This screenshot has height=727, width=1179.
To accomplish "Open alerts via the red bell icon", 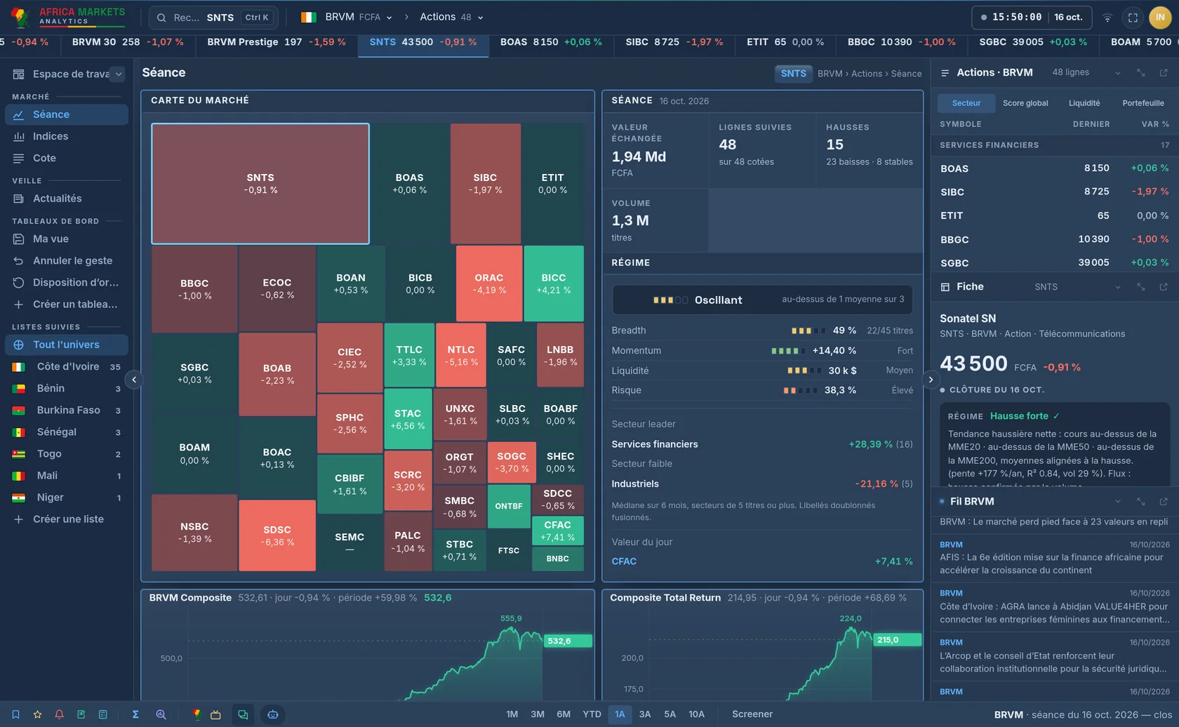I will [x=59, y=714].
